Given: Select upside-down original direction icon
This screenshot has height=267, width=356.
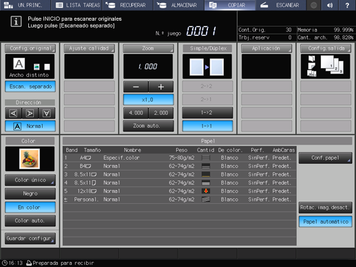Looking at the screenshot, I should point(47,113).
